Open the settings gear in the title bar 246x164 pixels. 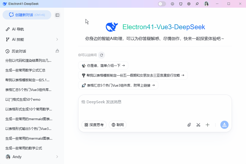pos(189,4)
